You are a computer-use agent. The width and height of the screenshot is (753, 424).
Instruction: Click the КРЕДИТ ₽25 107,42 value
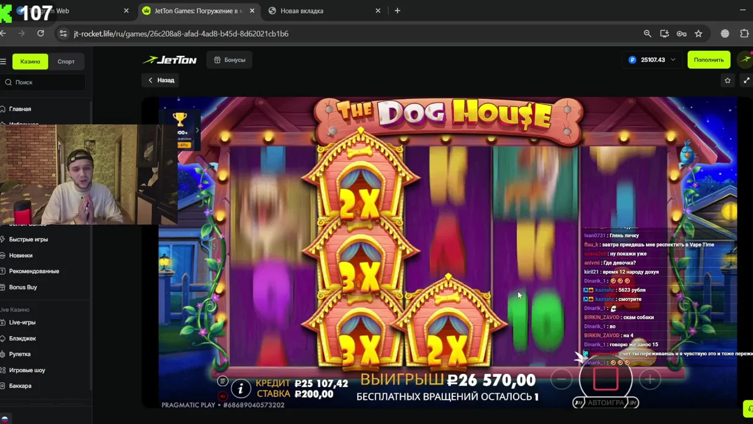click(302, 383)
